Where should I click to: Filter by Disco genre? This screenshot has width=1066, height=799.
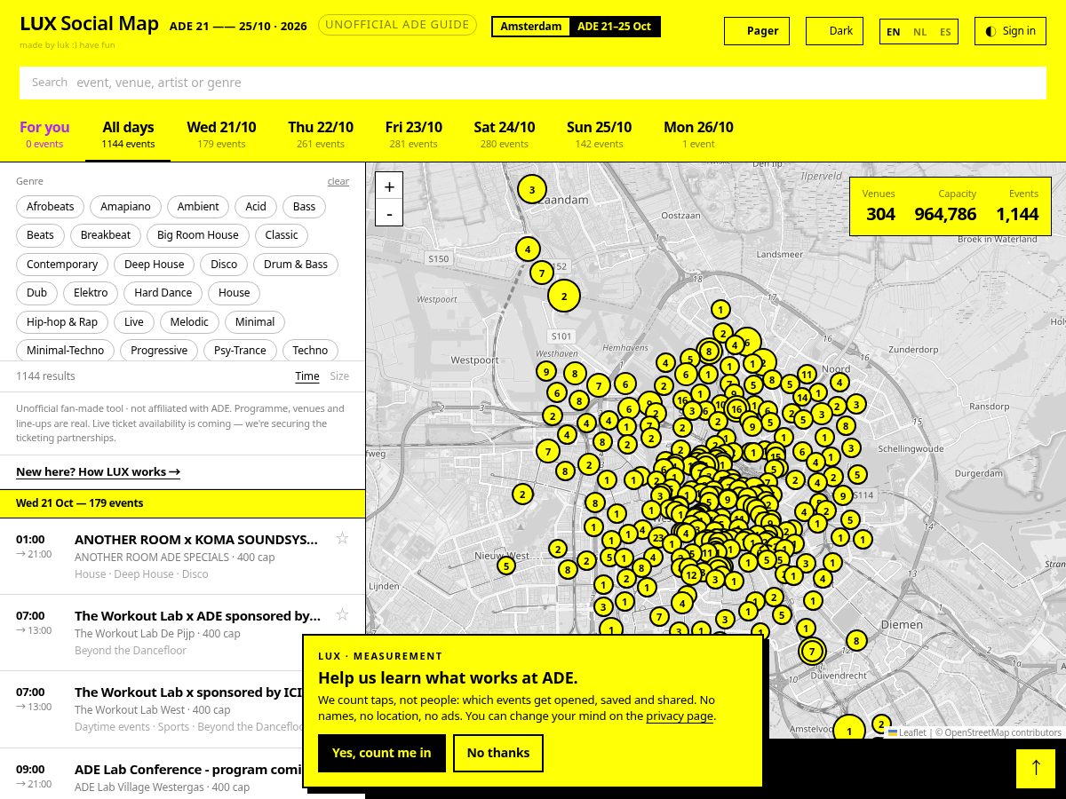pyautogui.click(x=224, y=265)
